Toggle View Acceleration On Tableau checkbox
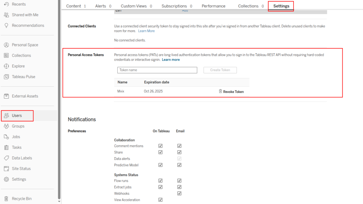 161,200
